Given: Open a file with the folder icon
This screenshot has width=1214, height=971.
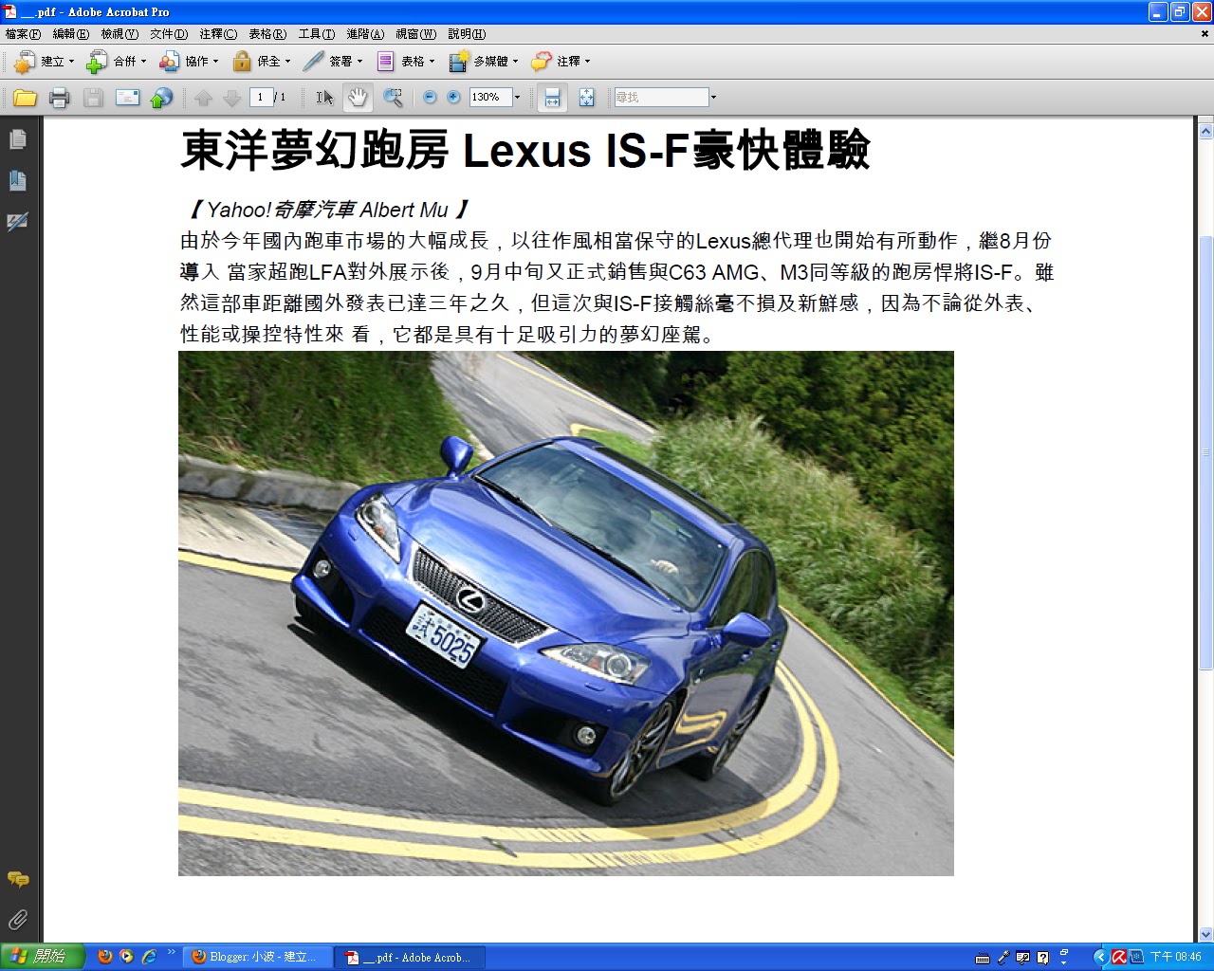Looking at the screenshot, I should (x=26, y=98).
